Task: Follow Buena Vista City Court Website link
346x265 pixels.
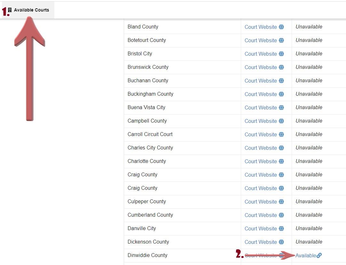Action: (x=261, y=108)
